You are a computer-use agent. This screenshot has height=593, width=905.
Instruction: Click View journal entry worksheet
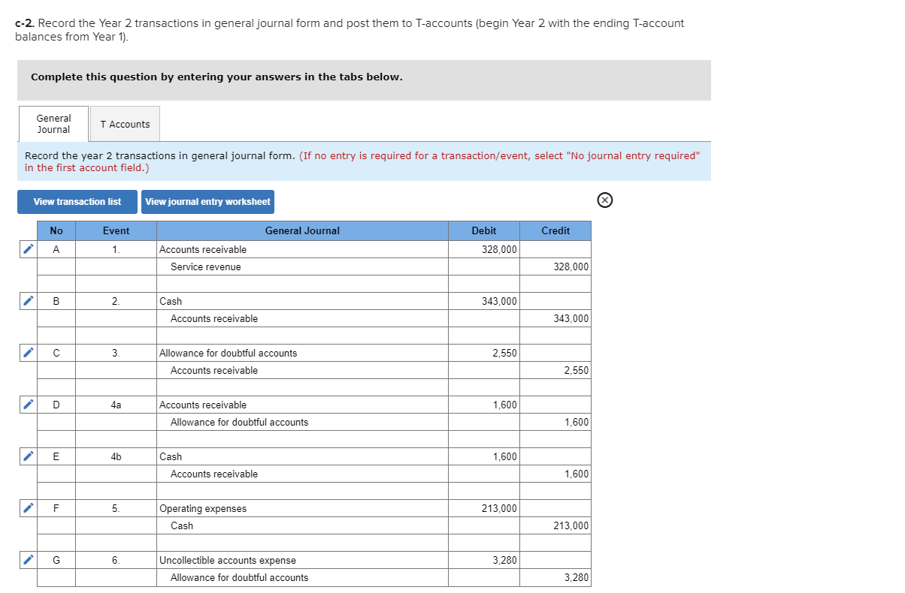(x=208, y=201)
